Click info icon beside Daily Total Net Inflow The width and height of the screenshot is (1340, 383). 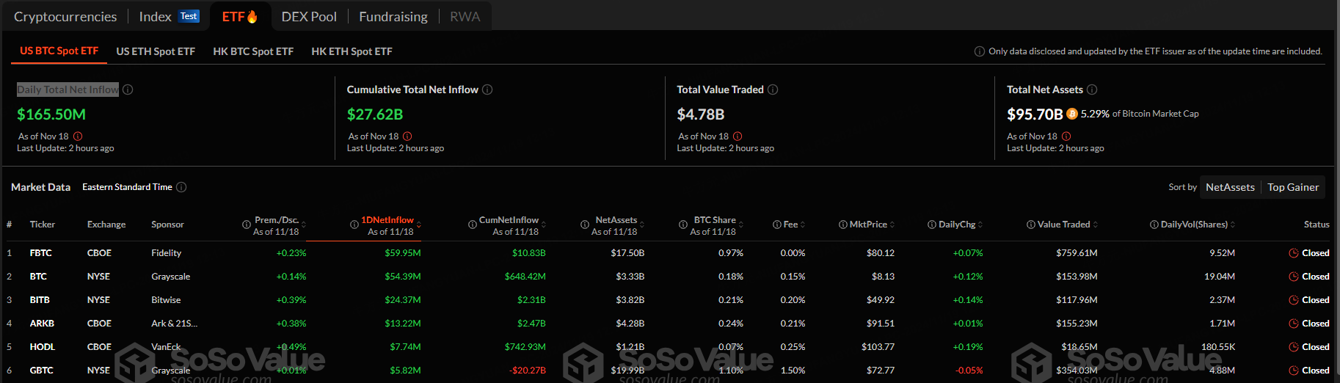tap(128, 90)
